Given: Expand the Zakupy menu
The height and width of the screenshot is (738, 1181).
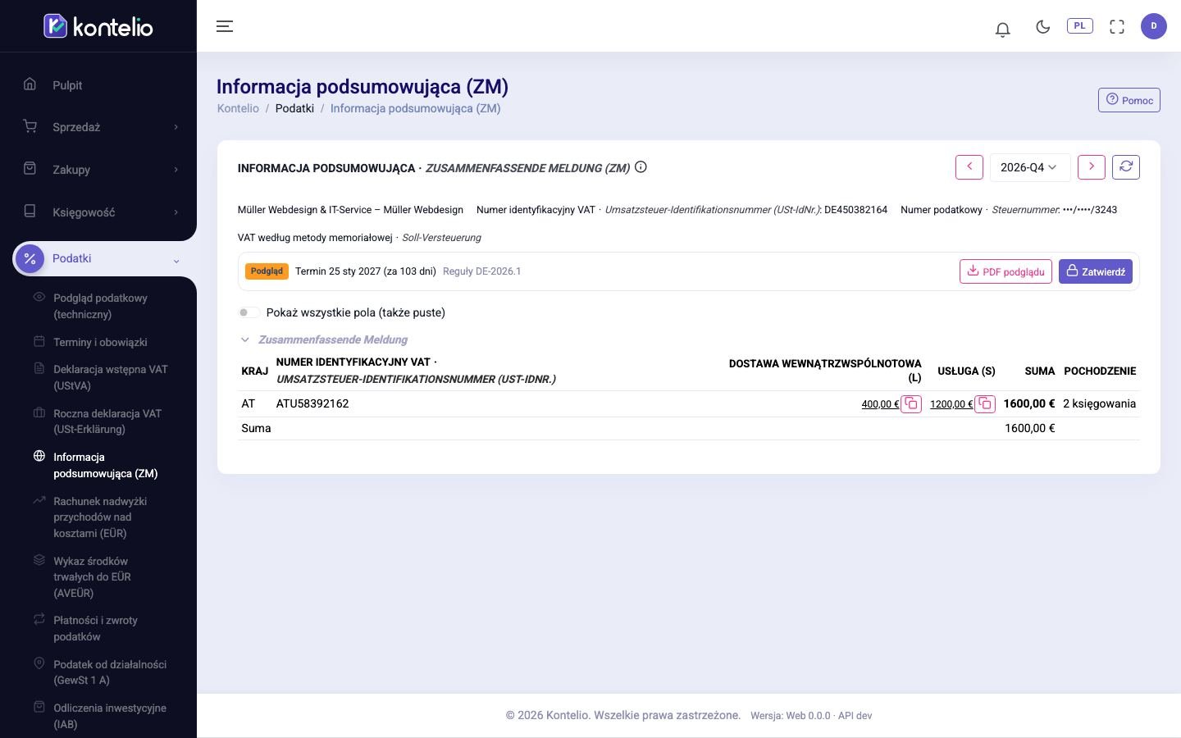Looking at the screenshot, I should tap(98, 170).
